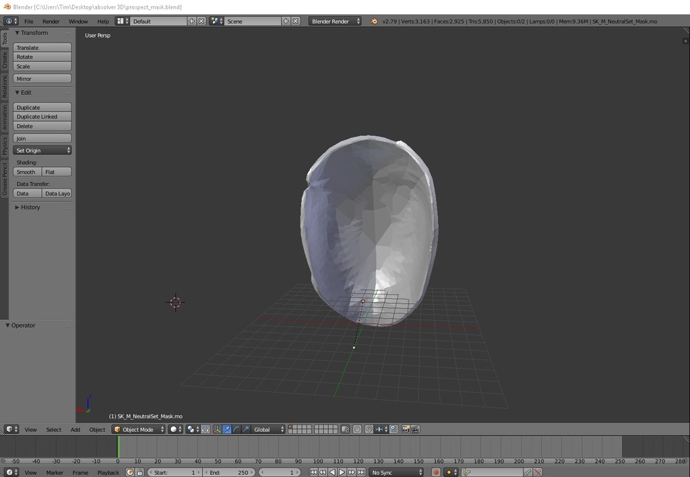Delete the Default screen layout
The height and width of the screenshot is (477, 690).
tap(201, 21)
